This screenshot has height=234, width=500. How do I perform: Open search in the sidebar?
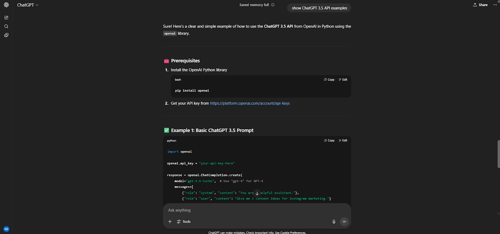[6, 26]
